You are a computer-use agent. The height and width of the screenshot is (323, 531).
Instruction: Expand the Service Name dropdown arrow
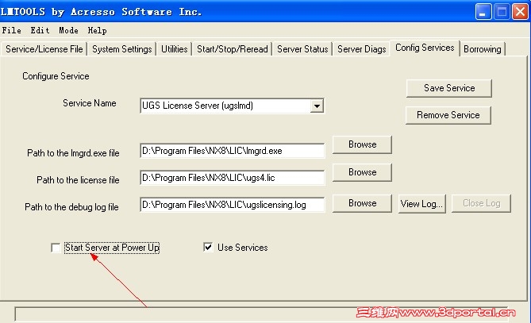click(317, 106)
